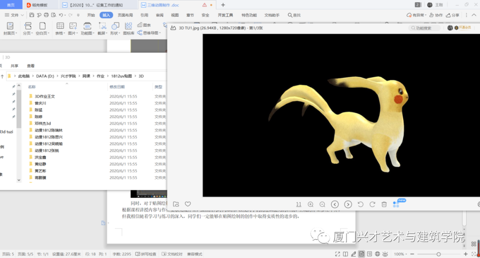Image resolution: width=480 pixels, height=258 pixels.
Task: Click the 功能搜索 search field in viewer
Action: (424, 28)
